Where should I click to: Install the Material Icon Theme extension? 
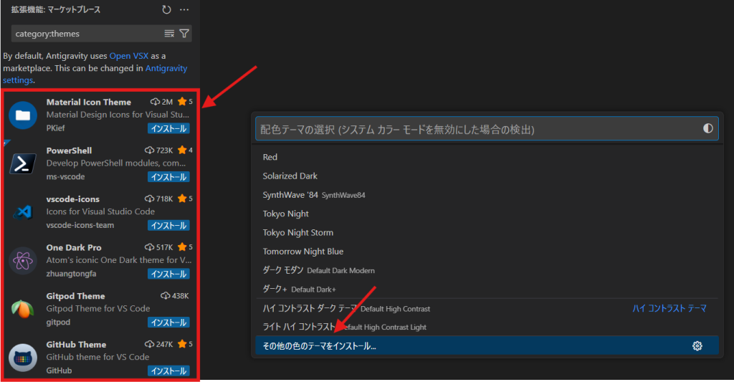click(168, 128)
